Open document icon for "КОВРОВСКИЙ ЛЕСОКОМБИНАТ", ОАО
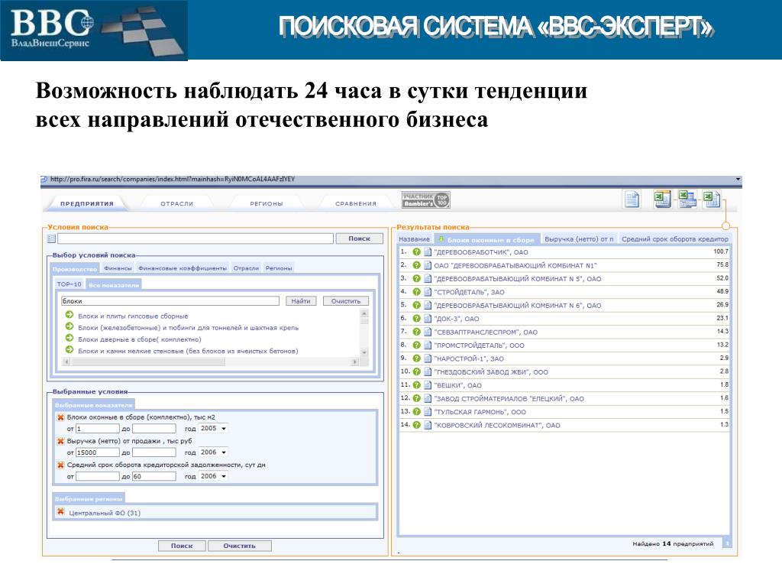Image resolution: width=782 pixels, height=587 pixels. tap(428, 425)
